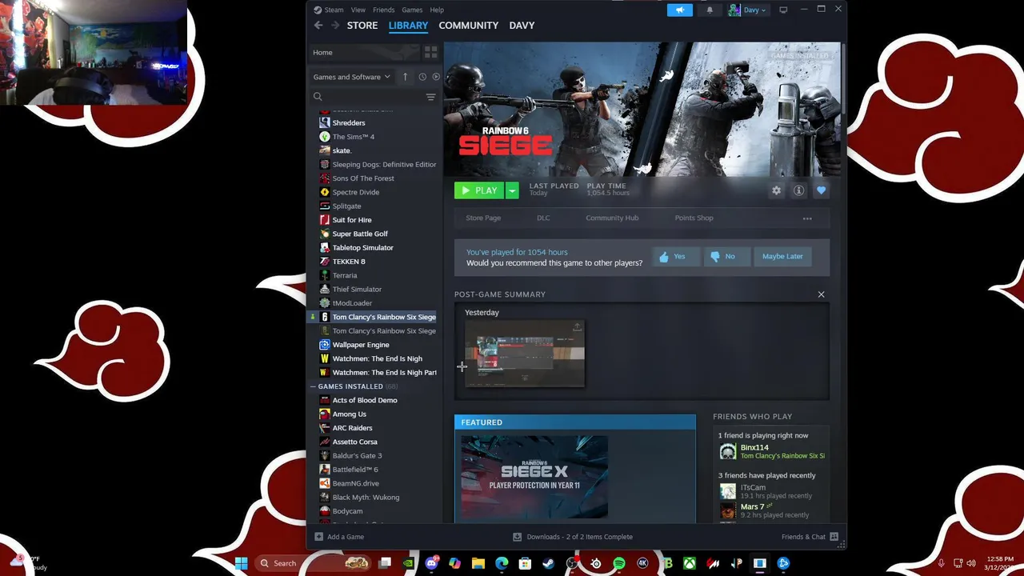
Task: Expand the dropdown arrow next to PLAY
Action: pyautogui.click(x=512, y=190)
